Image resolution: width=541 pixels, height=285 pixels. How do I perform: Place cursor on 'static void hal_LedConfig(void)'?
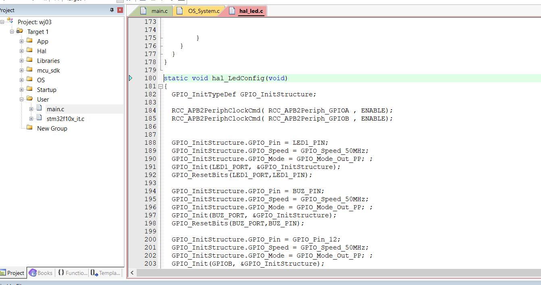(x=226, y=78)
